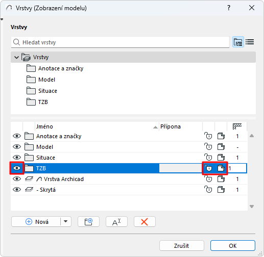Click list scrollbar down arrow
Viewport: 264px width, 257px height.
click(252, 207)
